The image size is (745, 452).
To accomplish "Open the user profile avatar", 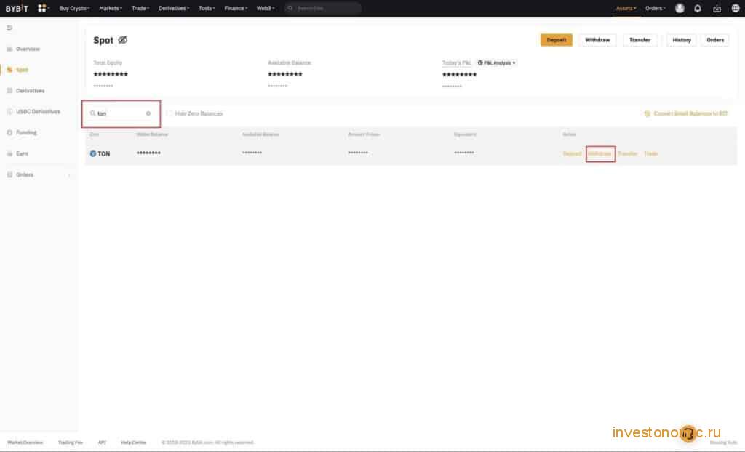I will (x=680, y=8).
